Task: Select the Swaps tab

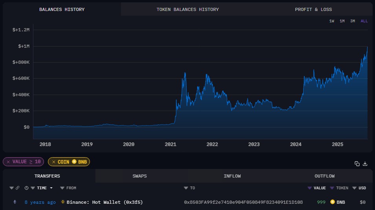Action: tap(139, 176)
